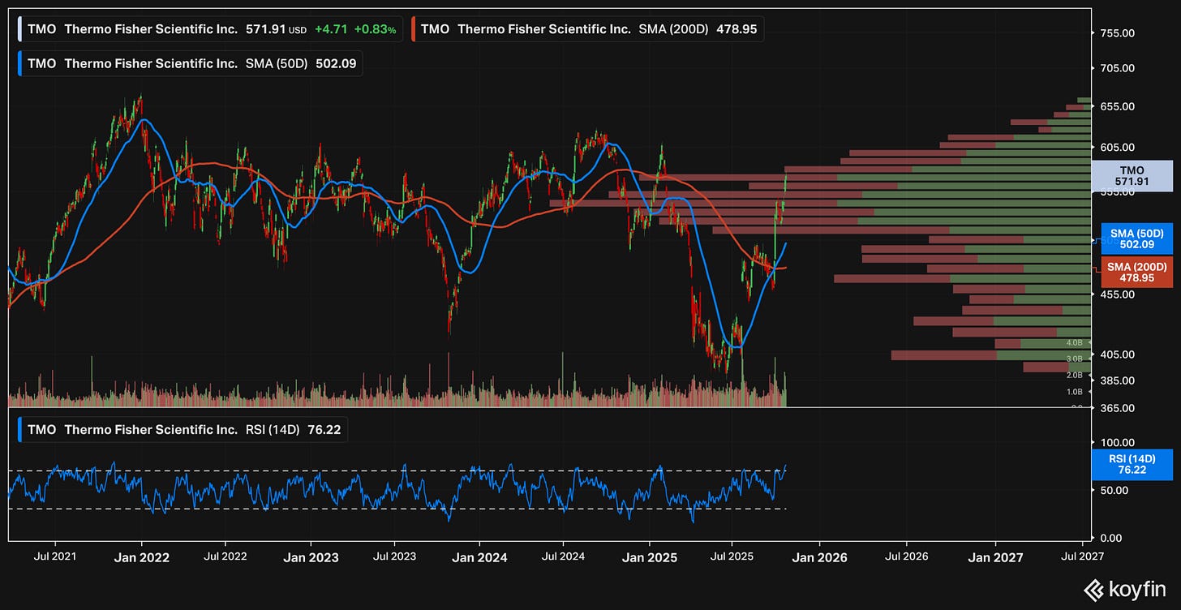Click the Jul 2024 date label
This screenshot has width=1181, height=610.
(564, 557)
